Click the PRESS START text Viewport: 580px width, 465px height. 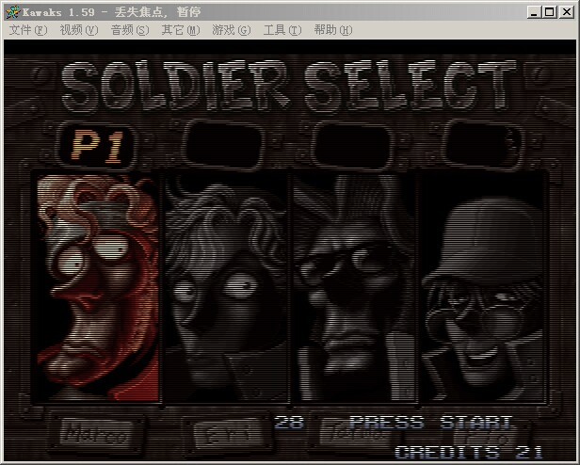pyautogui.click(x=431, y=423)
